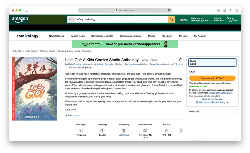Viewport: 250px width, 153px height.
Task: Open My Account tab
Action: pyautogui.click(x=200, y=36)
